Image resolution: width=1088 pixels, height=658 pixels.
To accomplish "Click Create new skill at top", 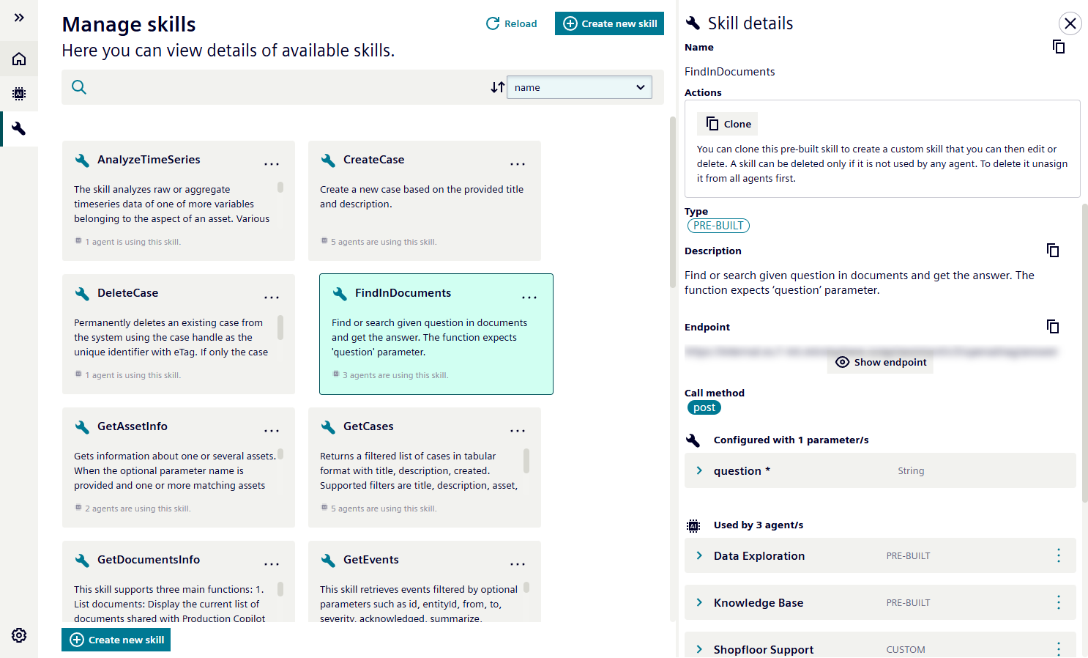I will pos(609,23).
